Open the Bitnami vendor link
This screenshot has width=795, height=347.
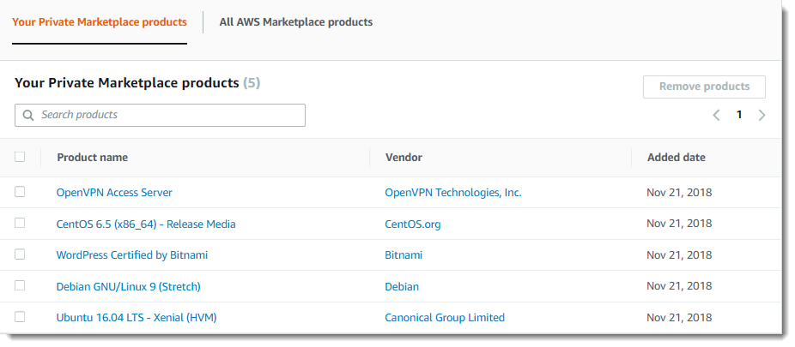coord(404,255)
